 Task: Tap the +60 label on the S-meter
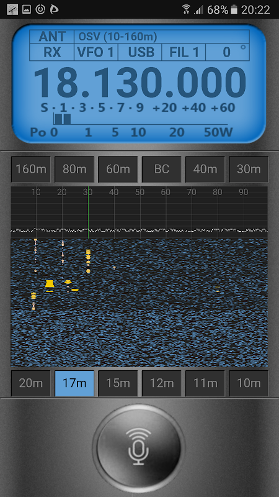tap(223, 107)
